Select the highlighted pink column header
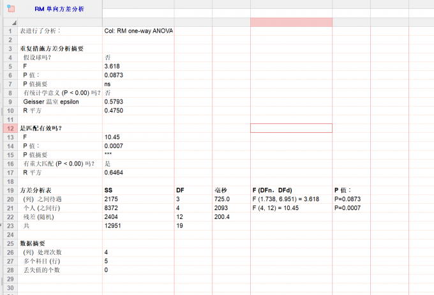Image resolution: width=434 pixels, height=295 pixels. tap(291, 22)
